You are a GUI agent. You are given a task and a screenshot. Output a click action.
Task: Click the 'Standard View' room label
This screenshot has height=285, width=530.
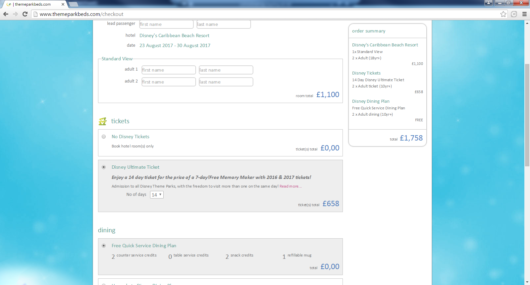(x=117, y=59)
